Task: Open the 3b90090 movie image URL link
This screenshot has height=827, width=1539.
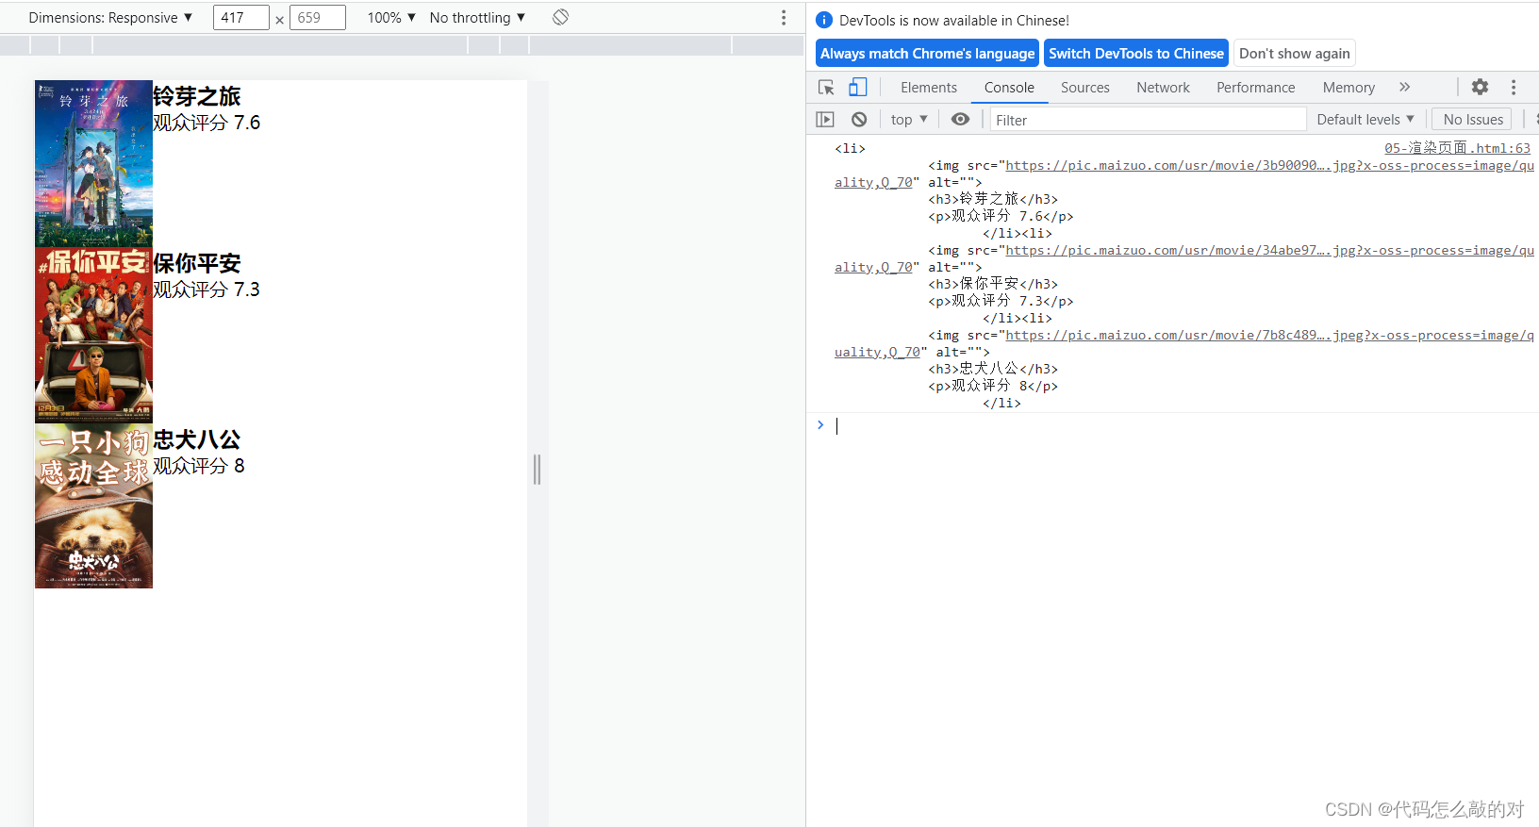Action: pos(1269,165)
